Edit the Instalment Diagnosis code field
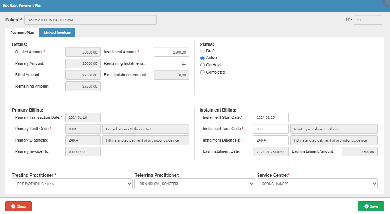390x214 pixels. [271, 140]
